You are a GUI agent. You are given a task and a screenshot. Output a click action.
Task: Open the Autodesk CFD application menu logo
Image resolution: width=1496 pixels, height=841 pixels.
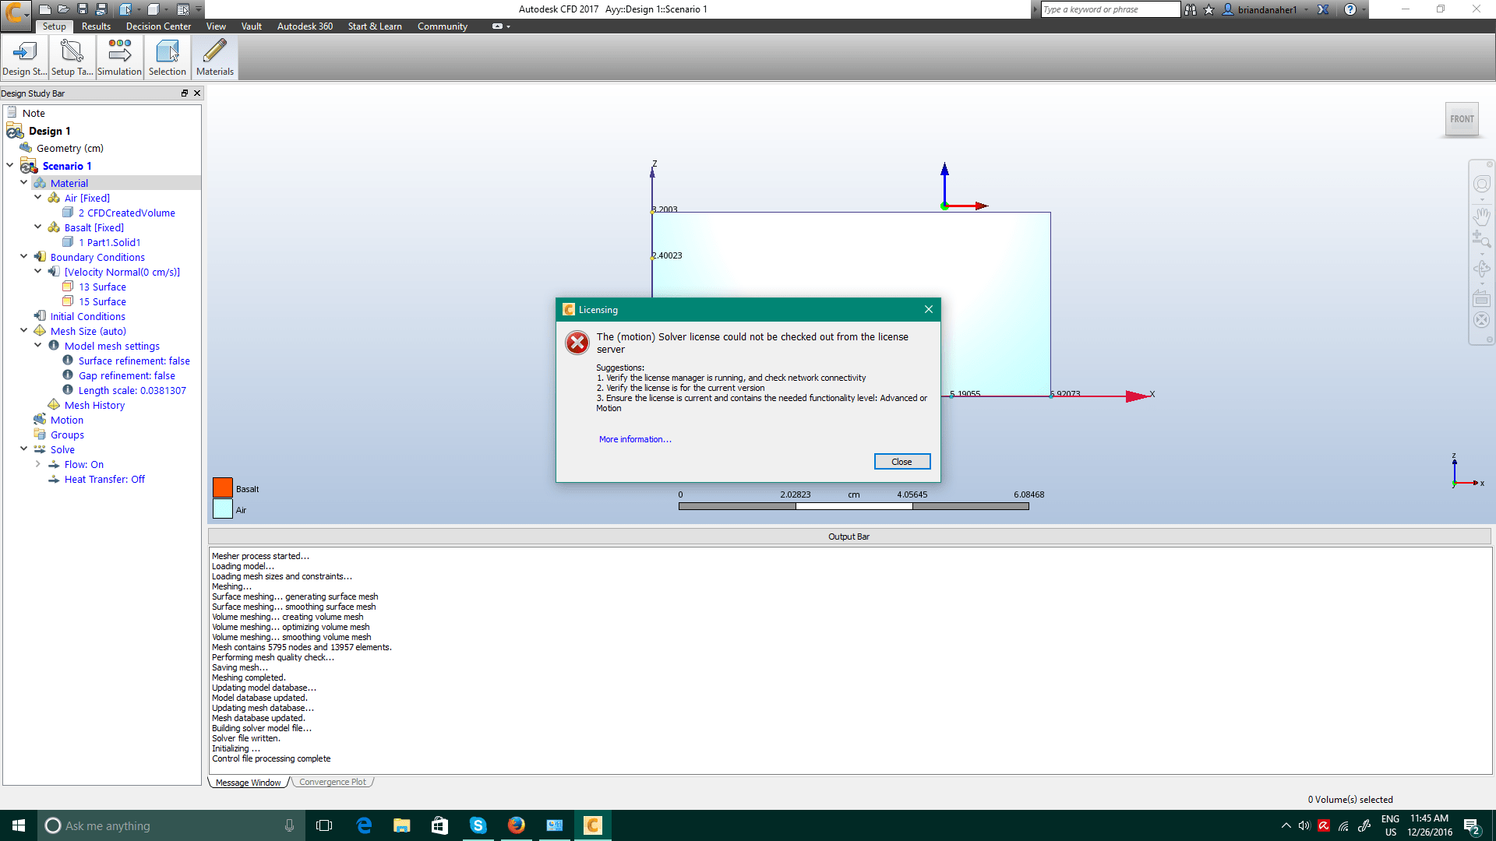[15, 14]
